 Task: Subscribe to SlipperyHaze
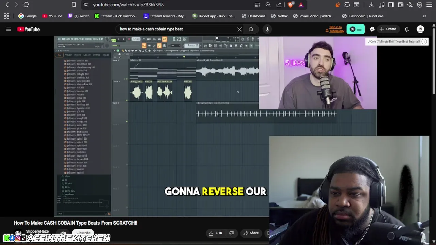(x=83, y=233)
